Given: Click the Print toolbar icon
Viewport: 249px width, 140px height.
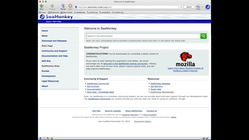Looking at the screenshot, I should 198,7.
